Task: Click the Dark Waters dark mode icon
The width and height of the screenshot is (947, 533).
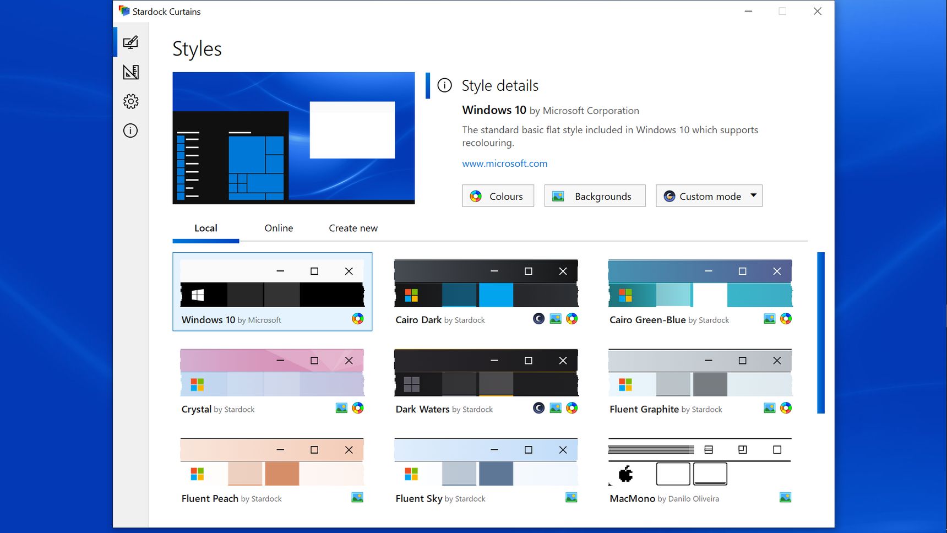Action: (539, 408)
